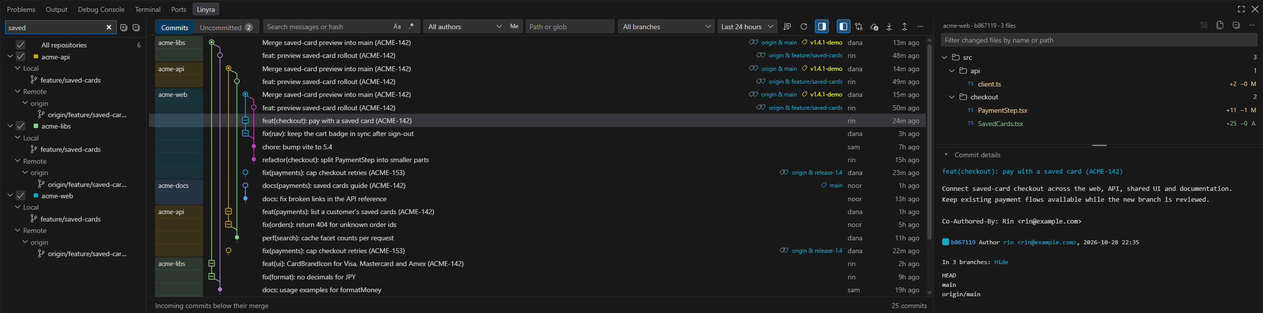The height and width of the screenshot is (313, 1263).
Task: Click the Filter changed files by name field
Action: pos(1099,40)
